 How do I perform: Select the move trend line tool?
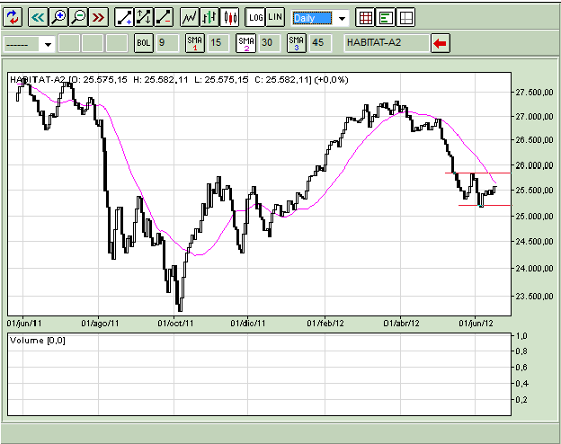144,17
